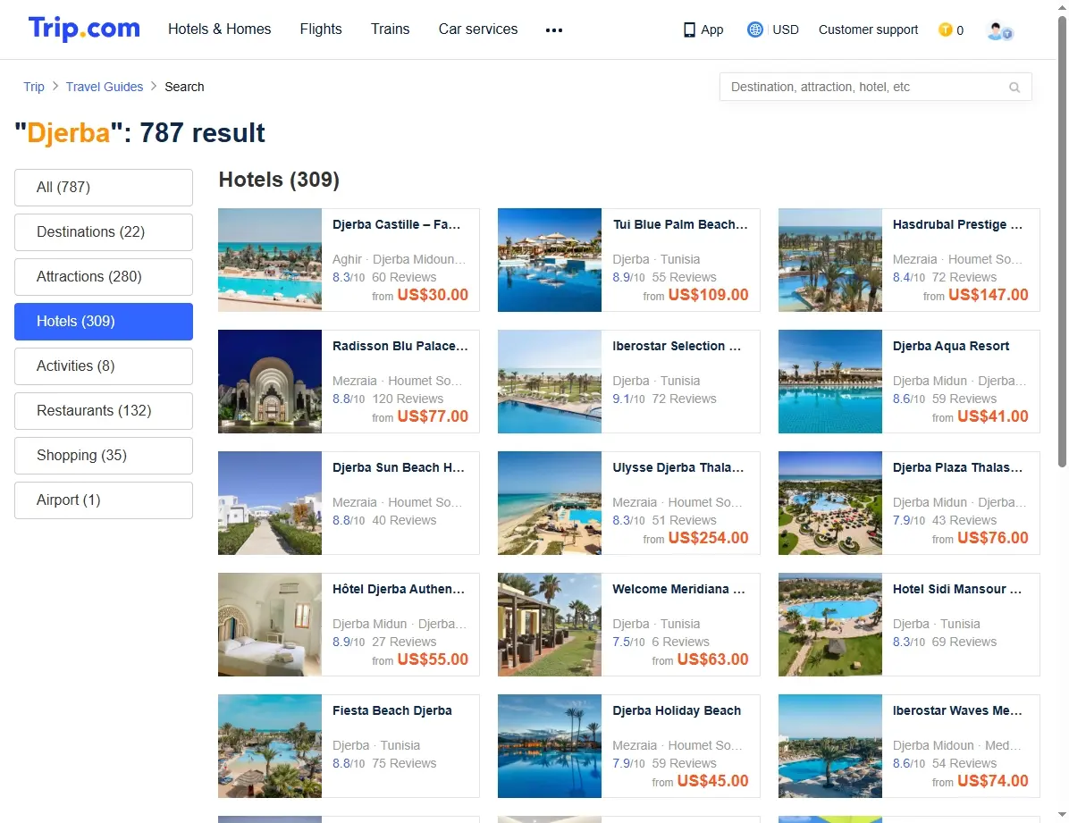This screenshot has height=823, width=1069.
Task: Click the Trip.com logo
Action: click(84, 29)
